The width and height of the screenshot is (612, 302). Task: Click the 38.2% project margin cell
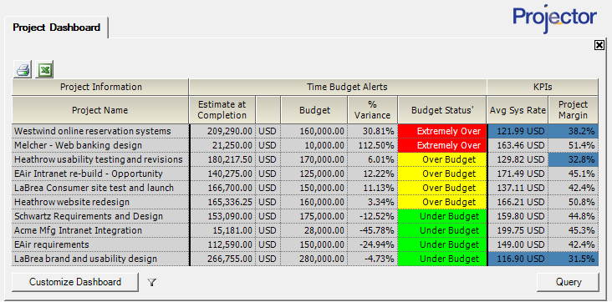pos(574,131)
